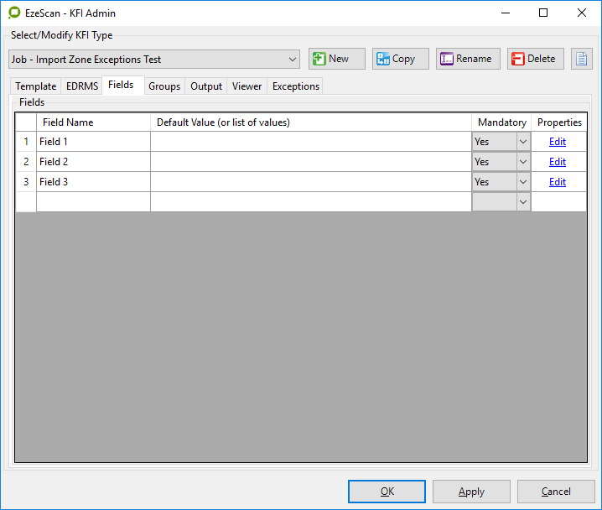This screenshot has width=602, height=510.
Task: Switch to the EDRMS tab
Action: [x=82, y=86]
